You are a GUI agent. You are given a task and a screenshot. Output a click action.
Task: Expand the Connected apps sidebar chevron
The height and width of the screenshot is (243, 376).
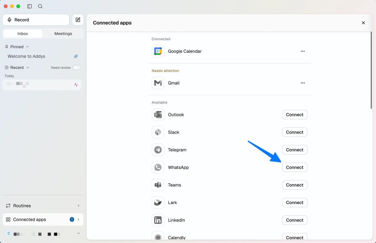pos(78,220)
